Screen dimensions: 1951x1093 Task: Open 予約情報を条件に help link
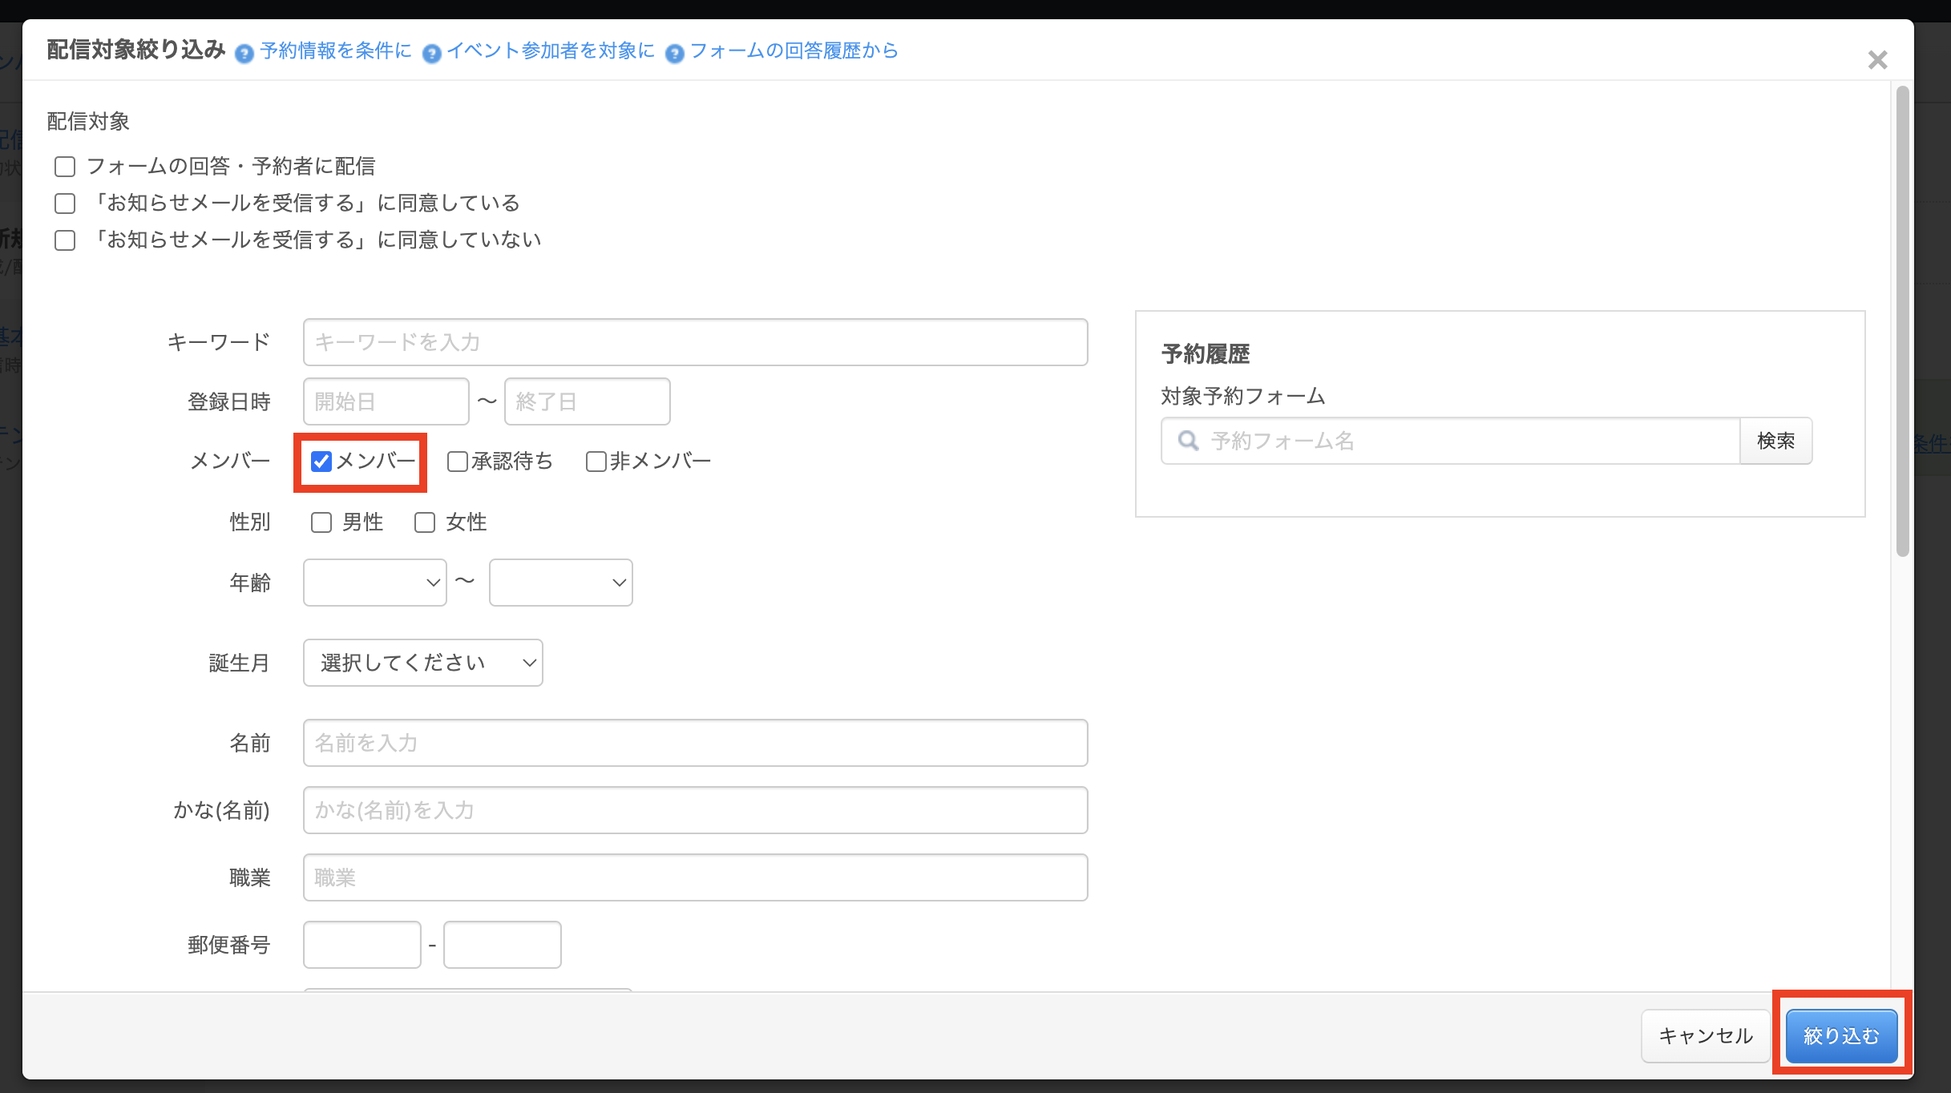point(335,50)
